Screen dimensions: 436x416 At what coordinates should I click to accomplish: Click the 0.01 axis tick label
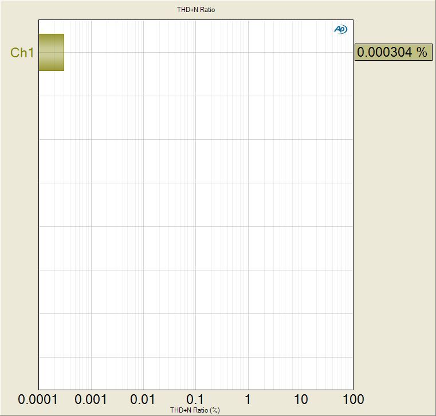pyautogui.click(x=143, y=399)
